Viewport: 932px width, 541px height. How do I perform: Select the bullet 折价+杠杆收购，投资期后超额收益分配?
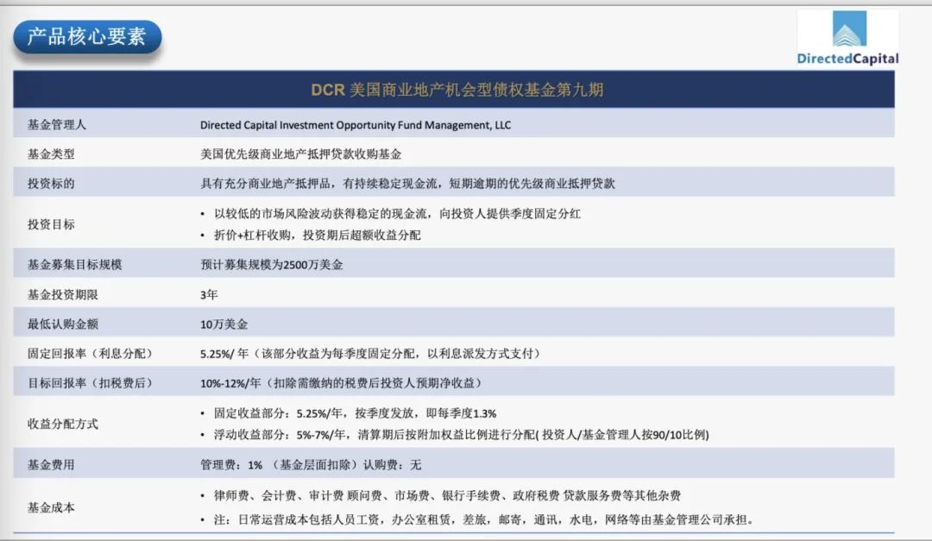tap(318, 235)
